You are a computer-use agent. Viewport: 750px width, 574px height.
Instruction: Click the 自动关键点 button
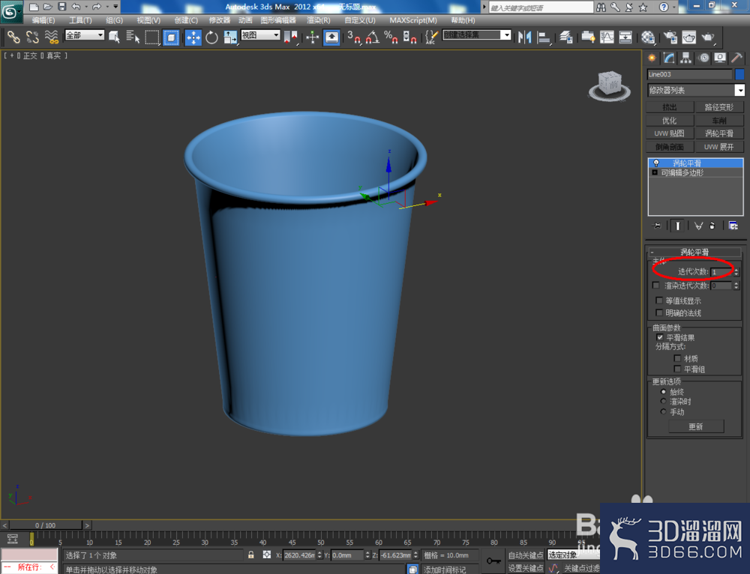coord(525,555)
